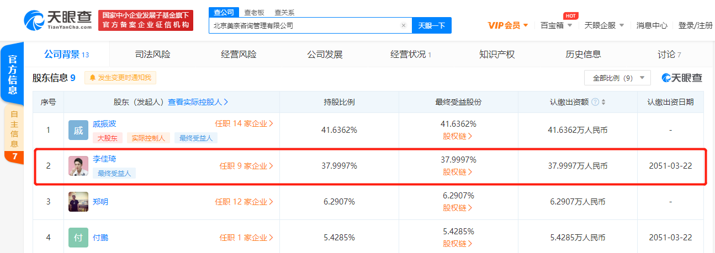Image resolution: width=715 pixels, height=253 pixels.
Task: Click the 天眼一下 search button
Action: click(x=431, y=25)
